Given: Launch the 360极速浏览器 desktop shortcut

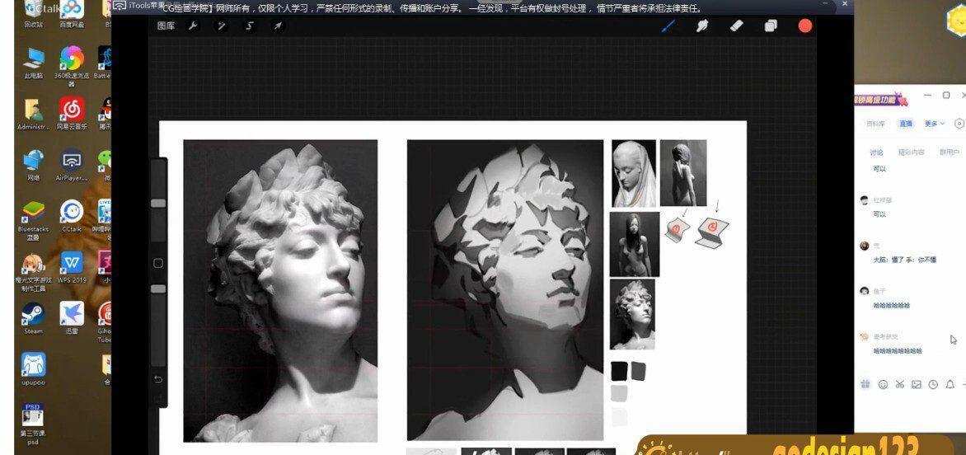Looking at the screenshot, I should click(x=72, y=67).
